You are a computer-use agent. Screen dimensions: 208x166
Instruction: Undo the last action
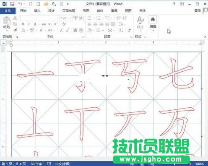tap(20, 4)
